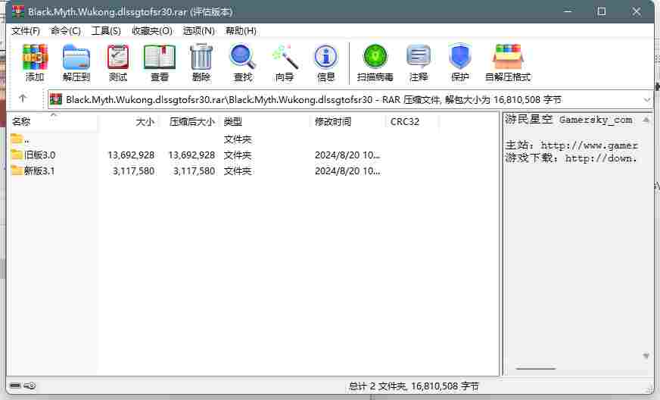Click the 扫描病毒 (Virus scan) icon
This screenshot has height=400, width=660.
[375, 57]
